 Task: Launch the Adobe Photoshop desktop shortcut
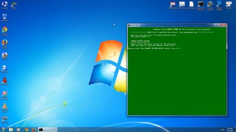[x=219, y=6]
